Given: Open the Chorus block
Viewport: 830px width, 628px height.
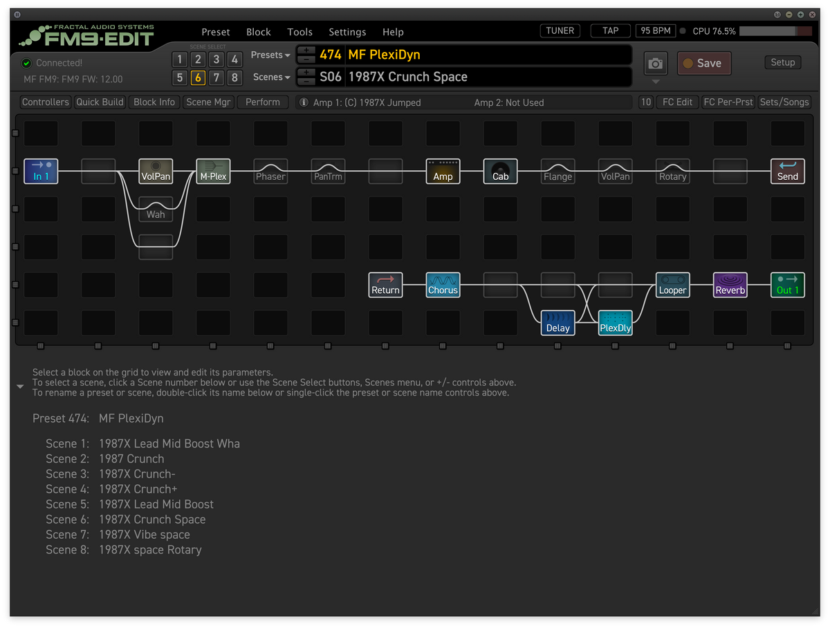Looking at the screenshot, I should point(443,285).
